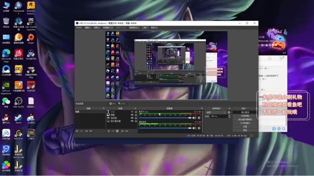Viewport: 314px width, 176px height.
Task: Open the 渐变 transition type dropdown
Action: tap(216, 113)
